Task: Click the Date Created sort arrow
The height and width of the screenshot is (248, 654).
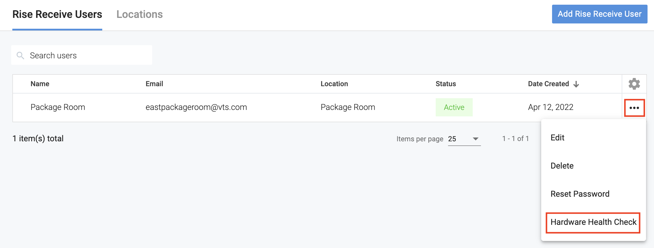Action: click(576, 84)
